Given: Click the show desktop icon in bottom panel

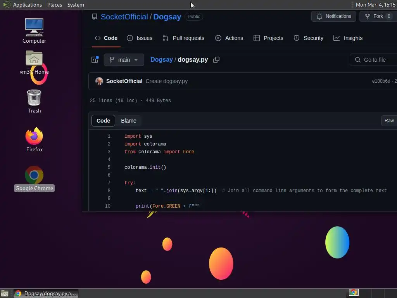Looking at the screenshot, I should [5, 293].
